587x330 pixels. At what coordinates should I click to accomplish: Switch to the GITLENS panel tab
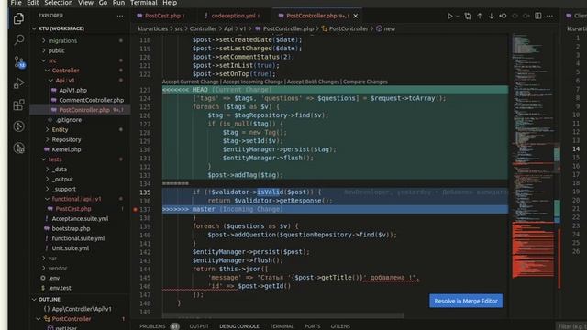[x=340, y=326]
